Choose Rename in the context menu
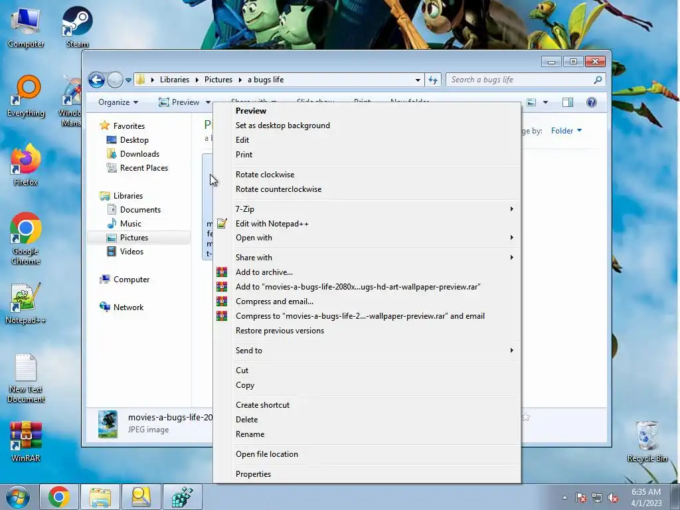The width and height of the screenshot is (680, 510). click(367, 434)
